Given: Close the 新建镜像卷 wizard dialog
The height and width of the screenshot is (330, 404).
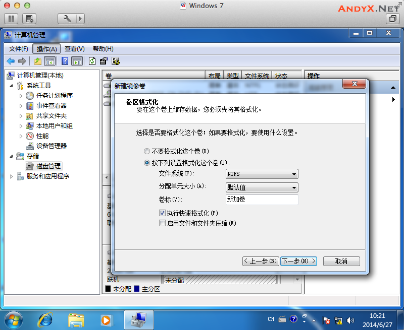Looking at the screenshot, I should [x=354, y=84].
